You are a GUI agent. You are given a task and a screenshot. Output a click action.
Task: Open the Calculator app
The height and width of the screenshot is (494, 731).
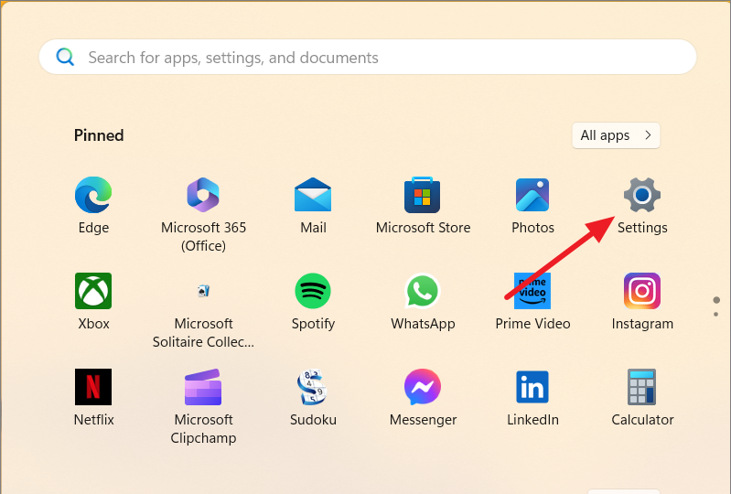642,387
